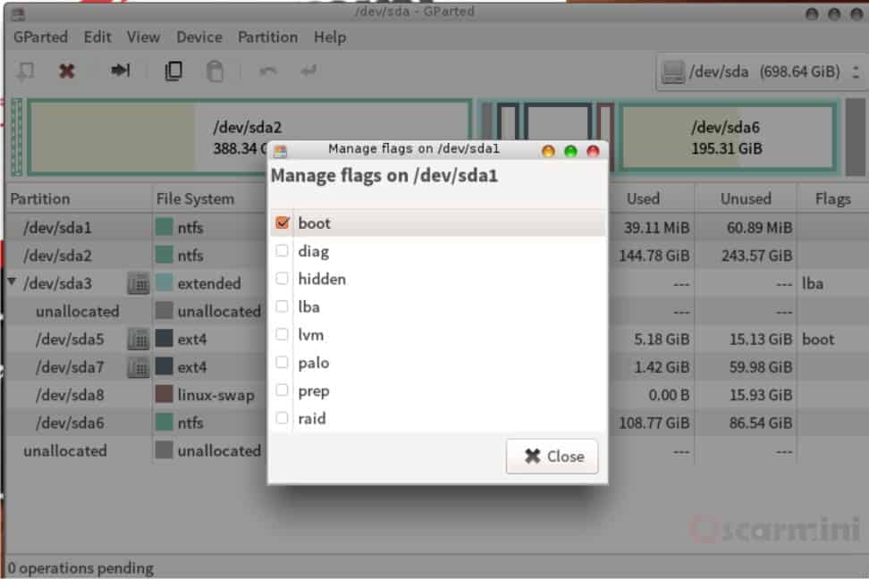The height and width of the screenshot is (579, 869).
Task: Enable the hidden flag checkbox
Action: pos(283,279)
